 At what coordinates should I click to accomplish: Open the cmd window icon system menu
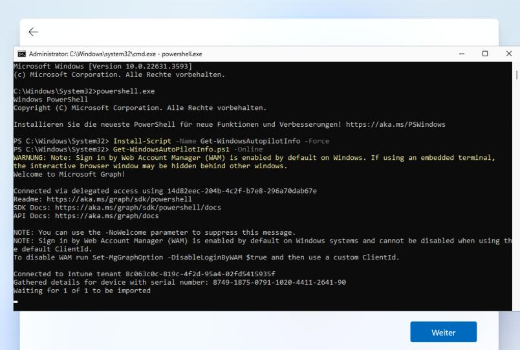point(22,54)
